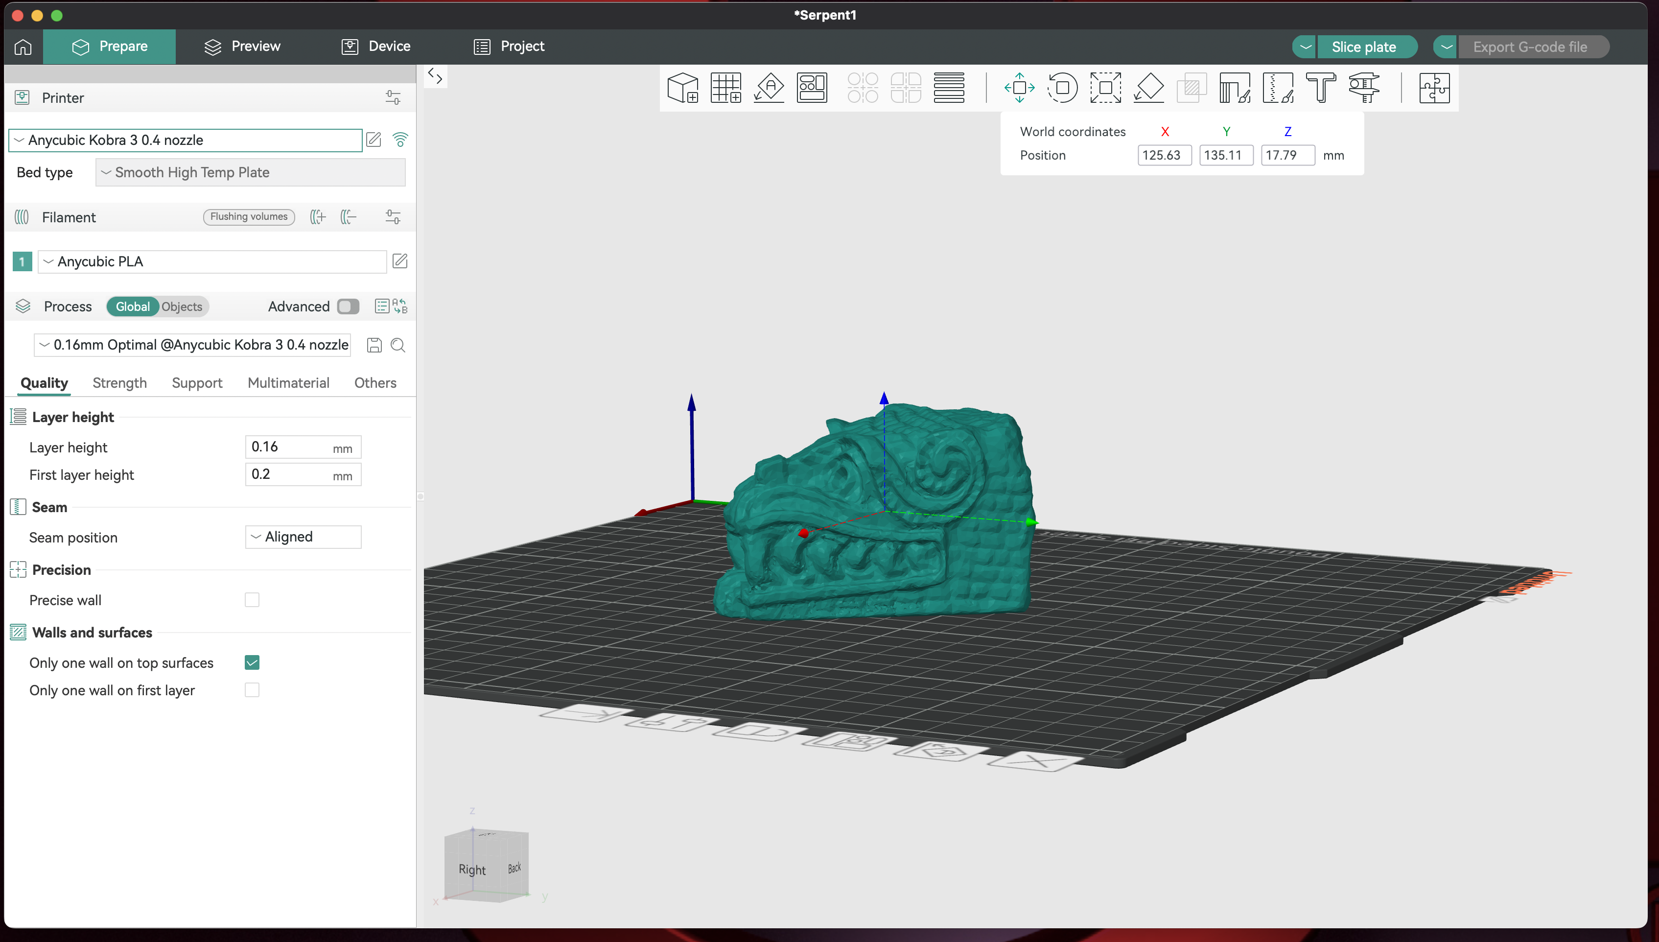Viewport: 1659px width, 942px height.
Task: Uncheck Only one wall on top surfaces
Action: [252, 662]
